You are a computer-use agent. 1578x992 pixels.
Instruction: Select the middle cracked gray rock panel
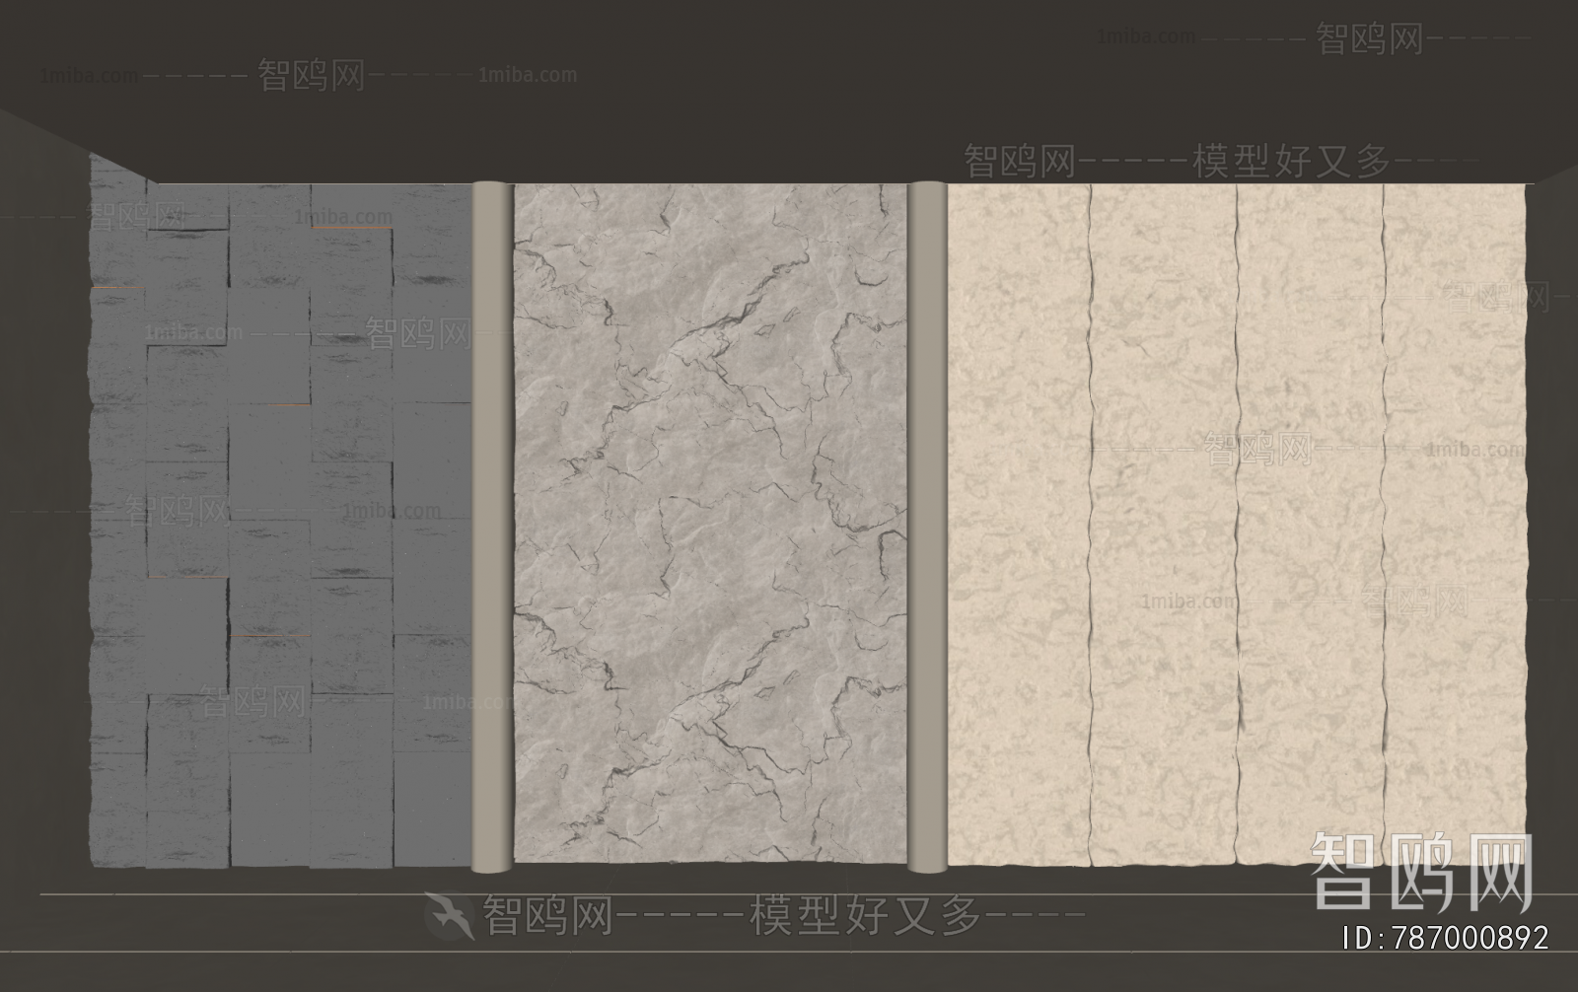pyautogui.click(x=708, y=523)
